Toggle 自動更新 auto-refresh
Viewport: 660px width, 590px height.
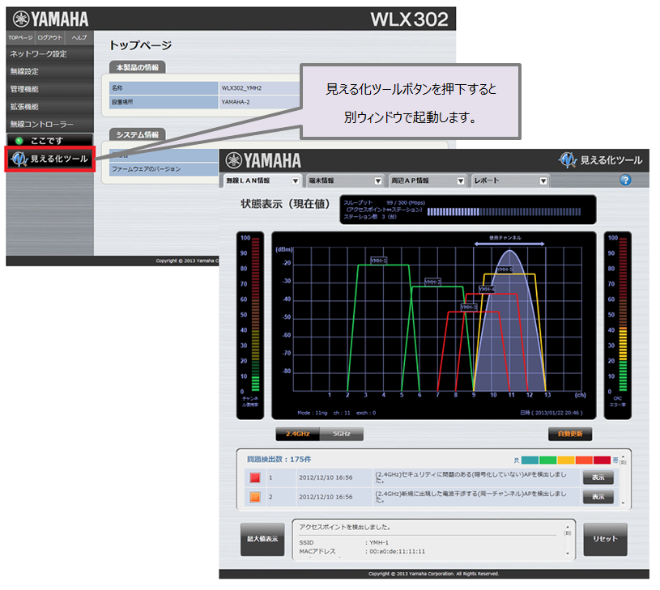[569, 435]
